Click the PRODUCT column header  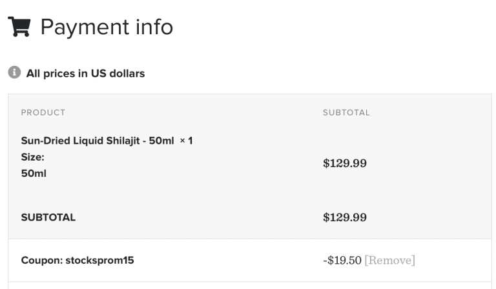click(x=43, y=113)
